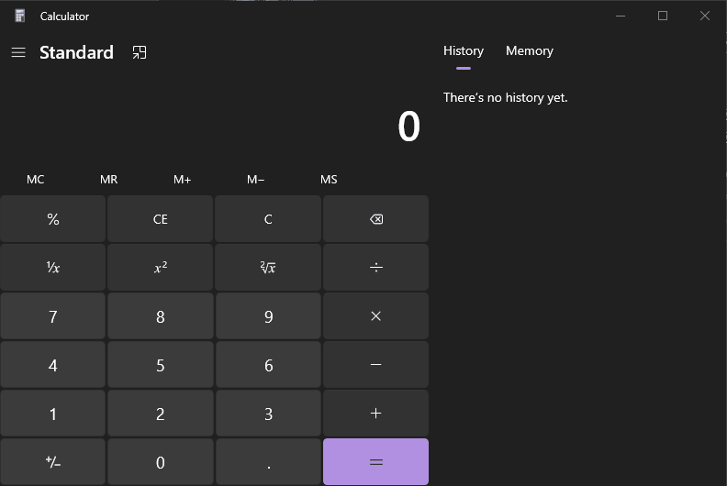Tap the number 8 key

161,316
